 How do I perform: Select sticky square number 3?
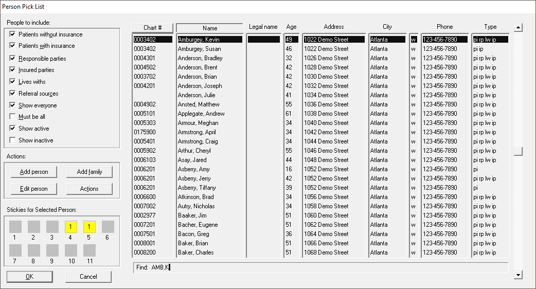[52, 227]
